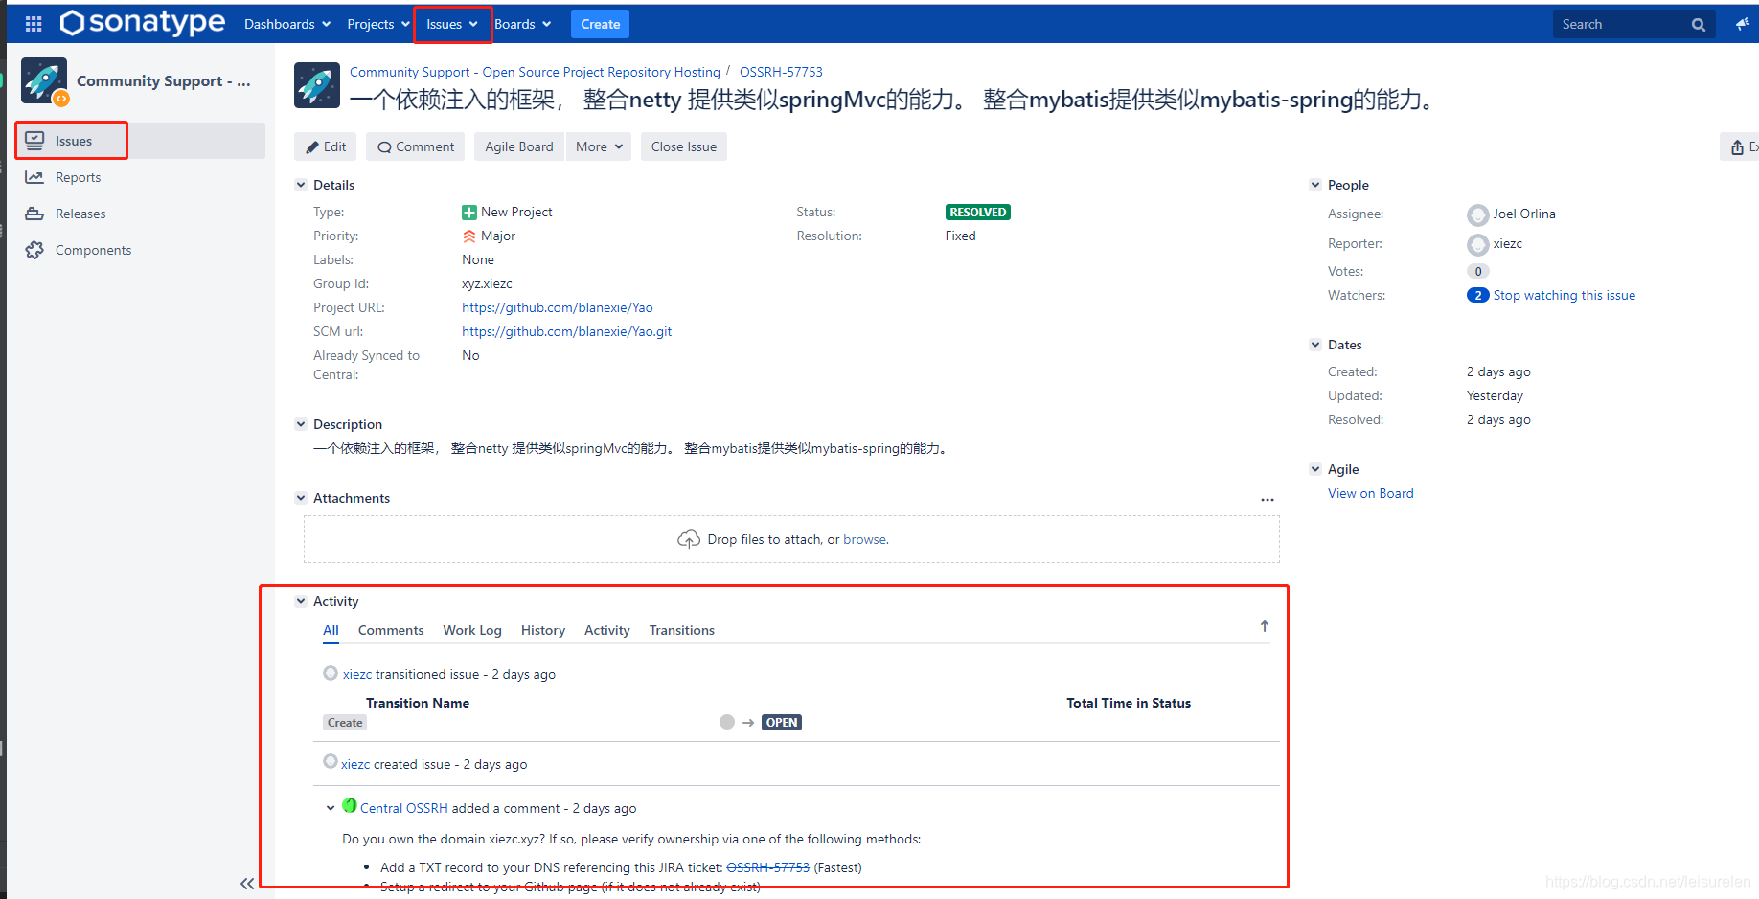Collapse the Attachments section
Viewport: 1759px width, 899px height.
click(x=301, y=498)
